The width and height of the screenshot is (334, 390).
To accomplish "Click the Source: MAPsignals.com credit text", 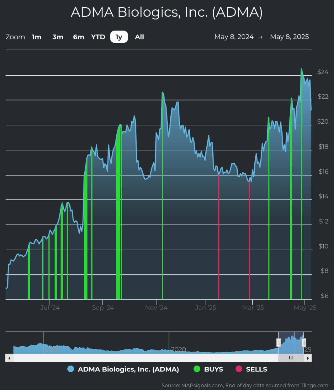I will (x=245, y=385).
